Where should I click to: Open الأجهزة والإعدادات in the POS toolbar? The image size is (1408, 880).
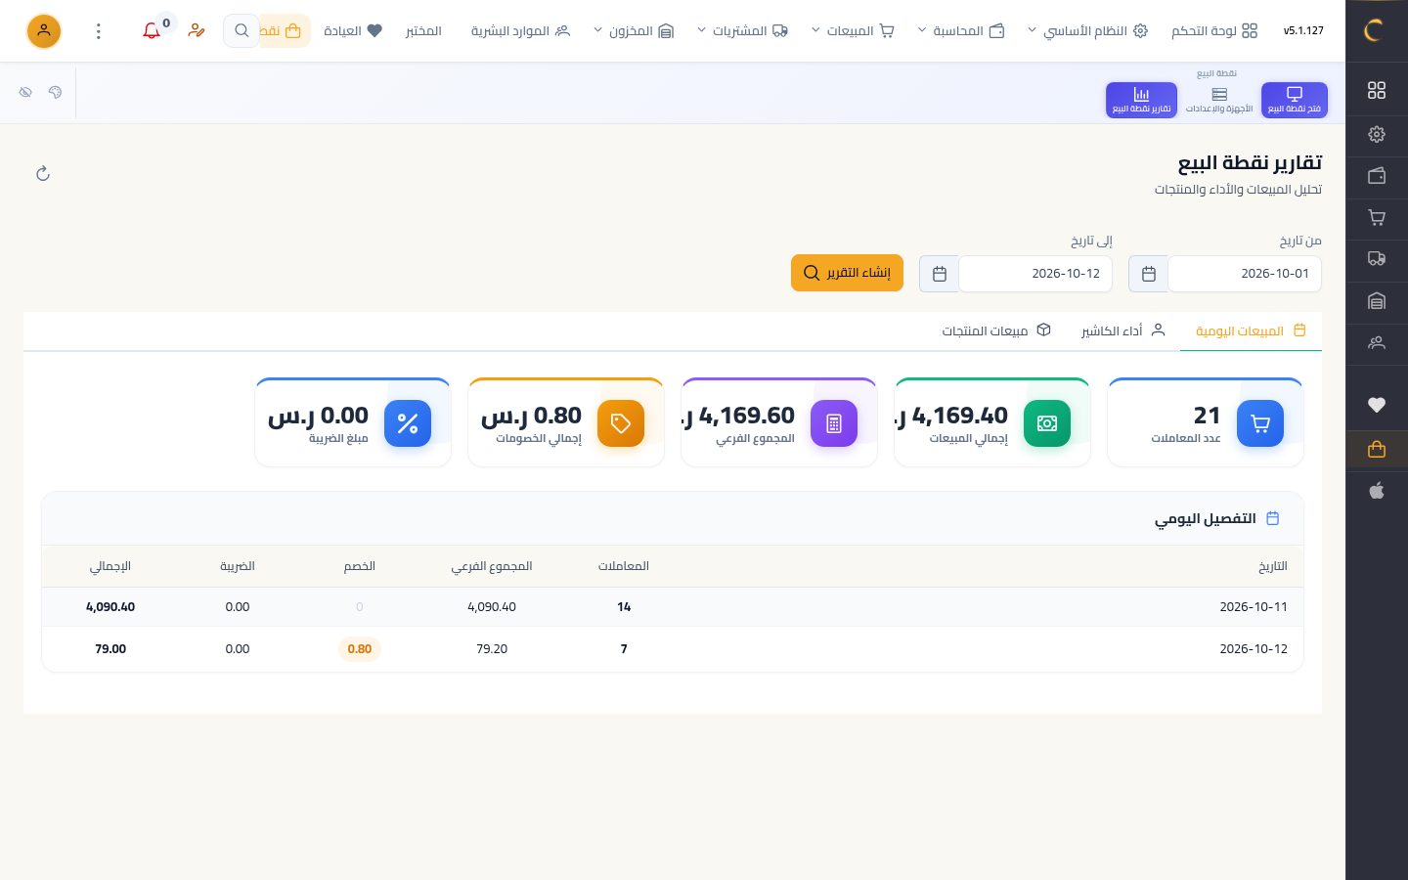click(x=1219, y=100)
